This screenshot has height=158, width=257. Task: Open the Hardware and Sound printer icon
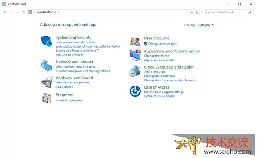point(47,82)
